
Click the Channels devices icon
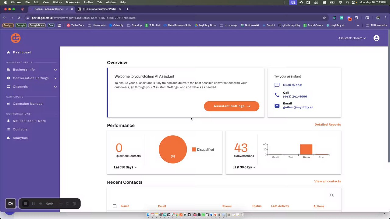[8, 87]
